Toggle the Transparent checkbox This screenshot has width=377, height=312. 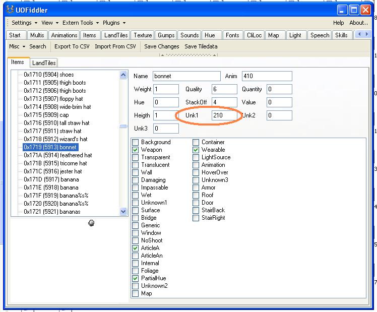[136, 157]
